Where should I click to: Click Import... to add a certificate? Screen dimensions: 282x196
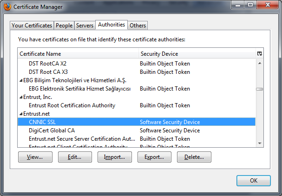[x=115, y=157]
